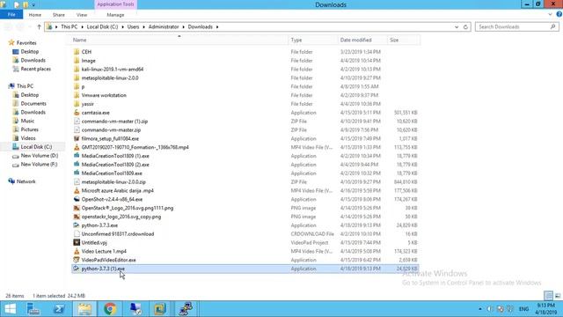This screenshot has width=563, height=317.
Task: Select the Untitled.vpj VideoPad project icon
Action: click(77, 243)
